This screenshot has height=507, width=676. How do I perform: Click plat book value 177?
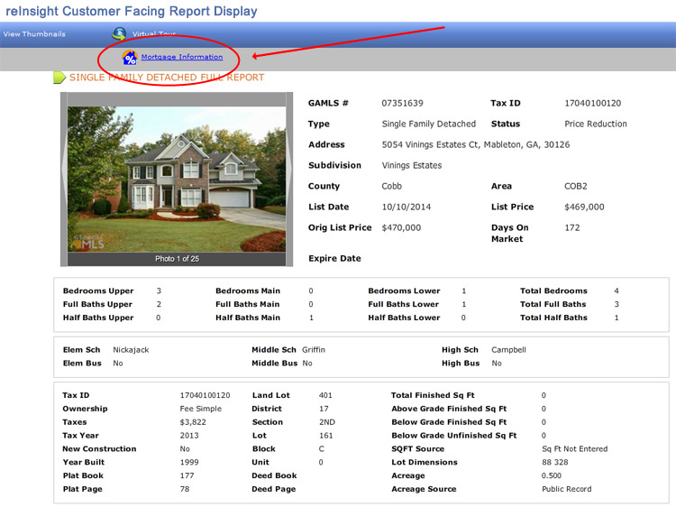point(187,475)
